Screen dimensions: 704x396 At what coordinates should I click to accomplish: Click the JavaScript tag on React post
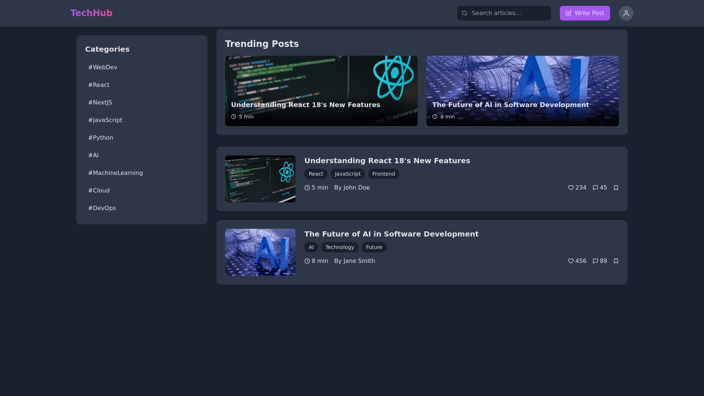click(348, 174)
